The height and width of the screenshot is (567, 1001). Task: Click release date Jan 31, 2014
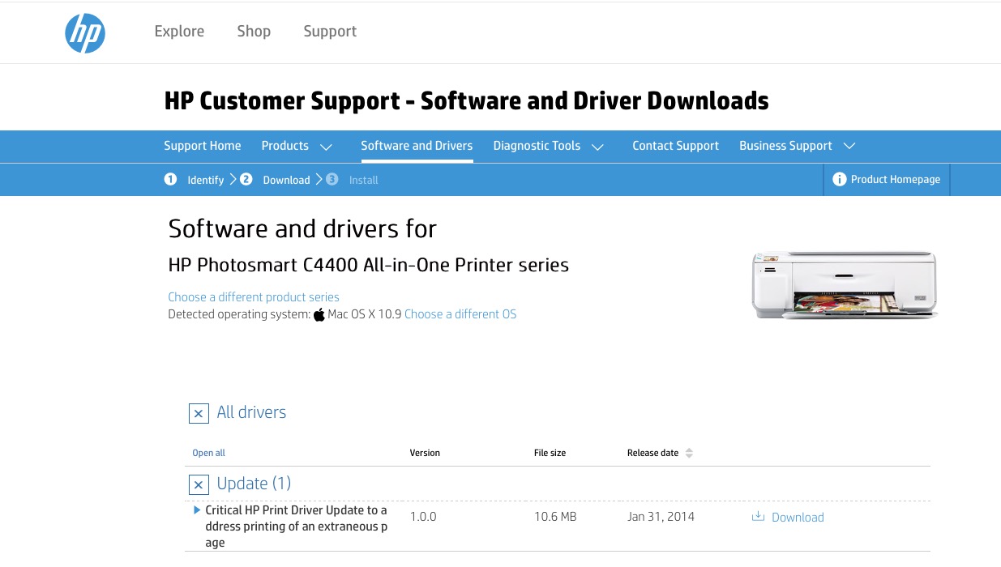coord(661,517)
